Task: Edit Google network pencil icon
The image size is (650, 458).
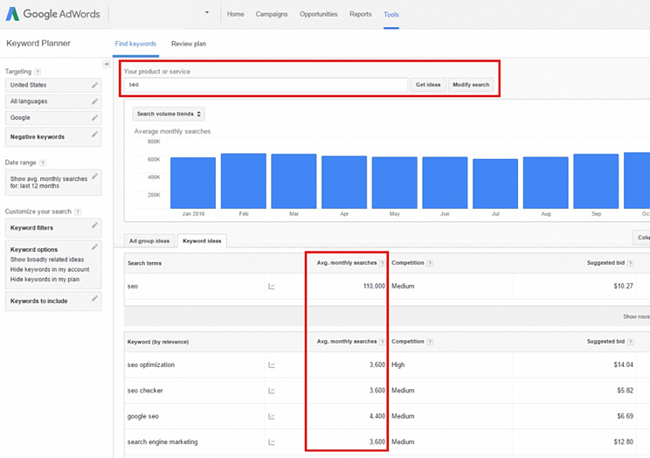Action: click(x=94, y=118)
